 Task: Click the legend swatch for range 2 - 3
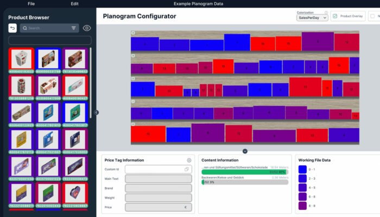302,178
